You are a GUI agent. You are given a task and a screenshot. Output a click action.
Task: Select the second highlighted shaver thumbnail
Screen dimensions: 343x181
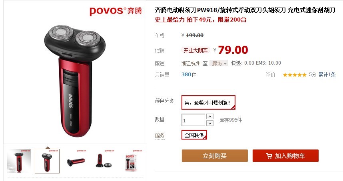(x=47, y=161)
